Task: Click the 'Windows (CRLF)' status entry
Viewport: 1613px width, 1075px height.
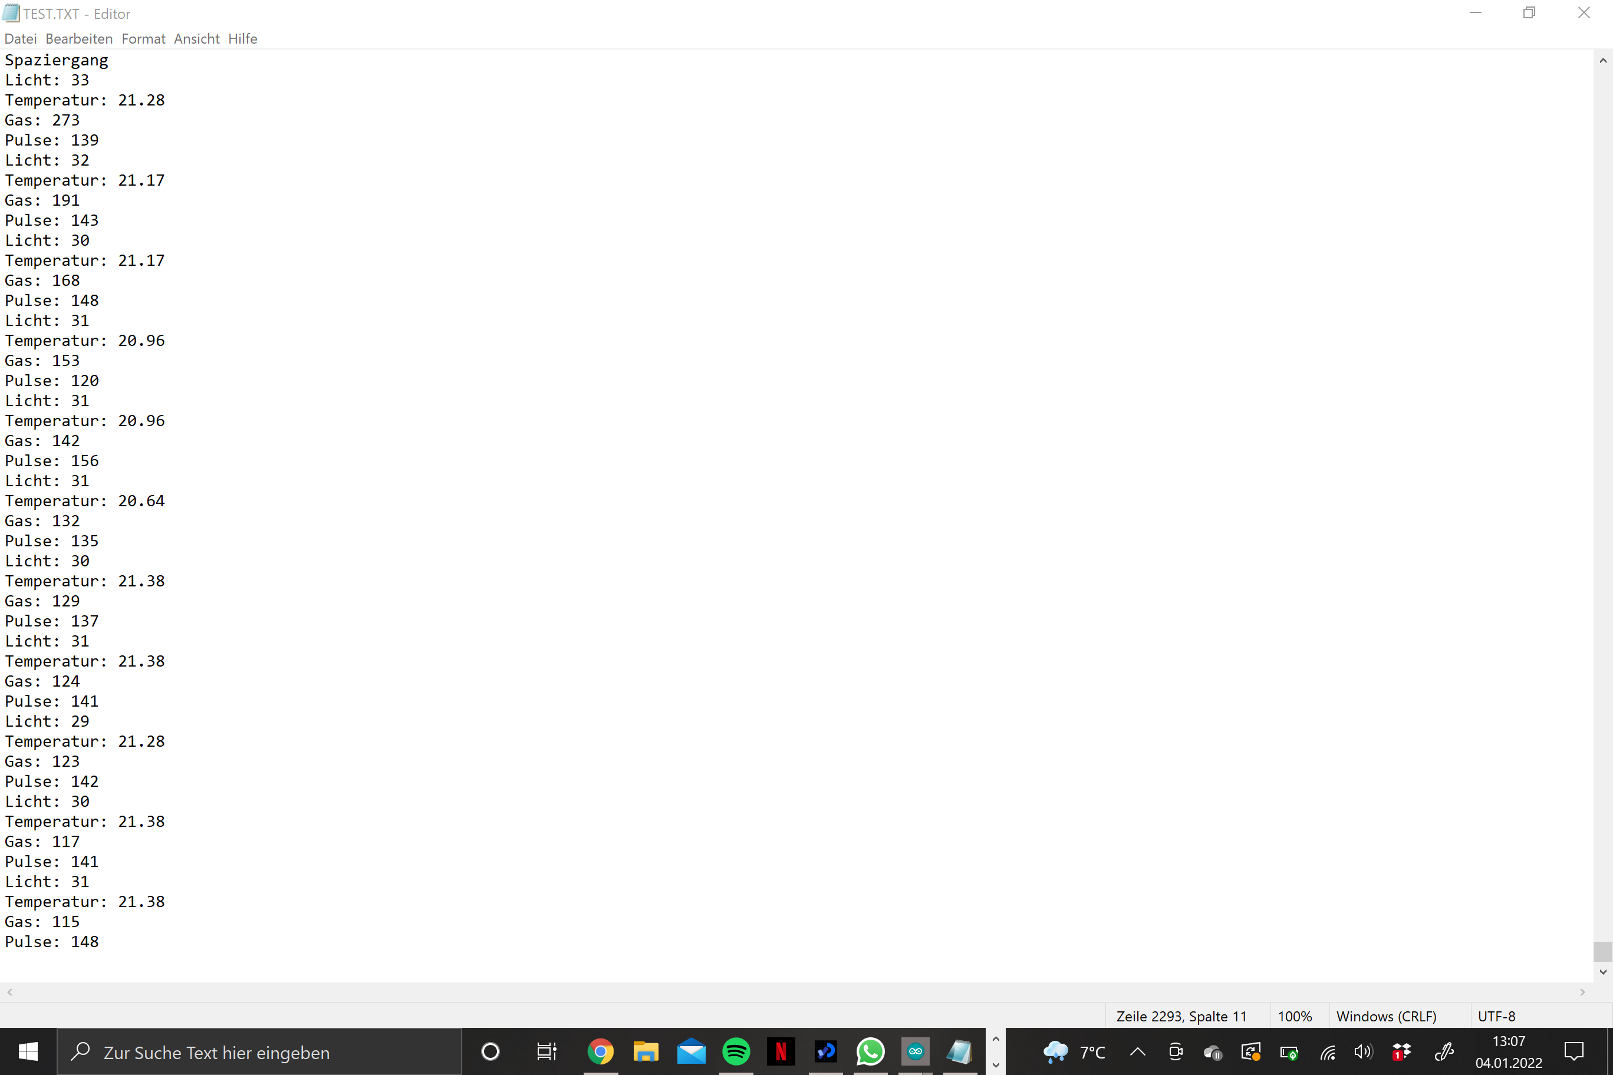Action: (1387, 1016)
